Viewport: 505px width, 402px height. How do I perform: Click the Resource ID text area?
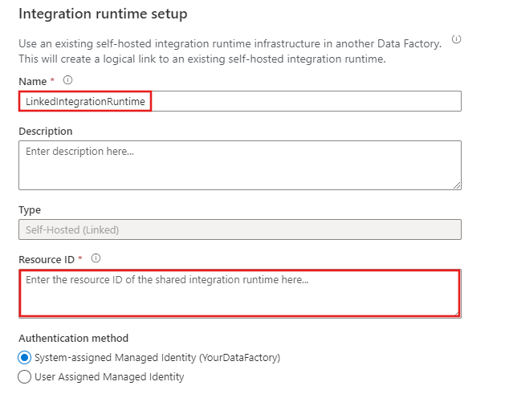pyautogui.click(x=239, y=293)
